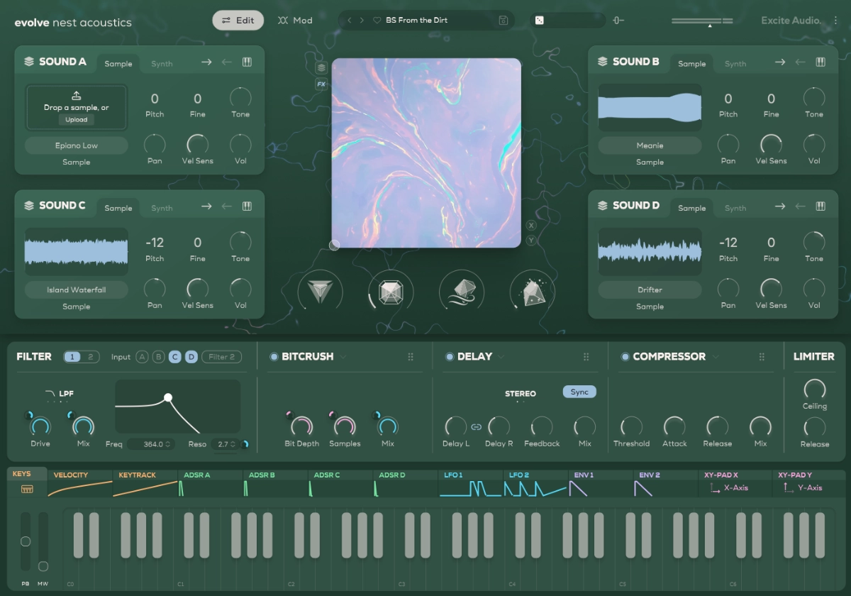
Task: Select Sound C Sample tab
Action: 118,208
